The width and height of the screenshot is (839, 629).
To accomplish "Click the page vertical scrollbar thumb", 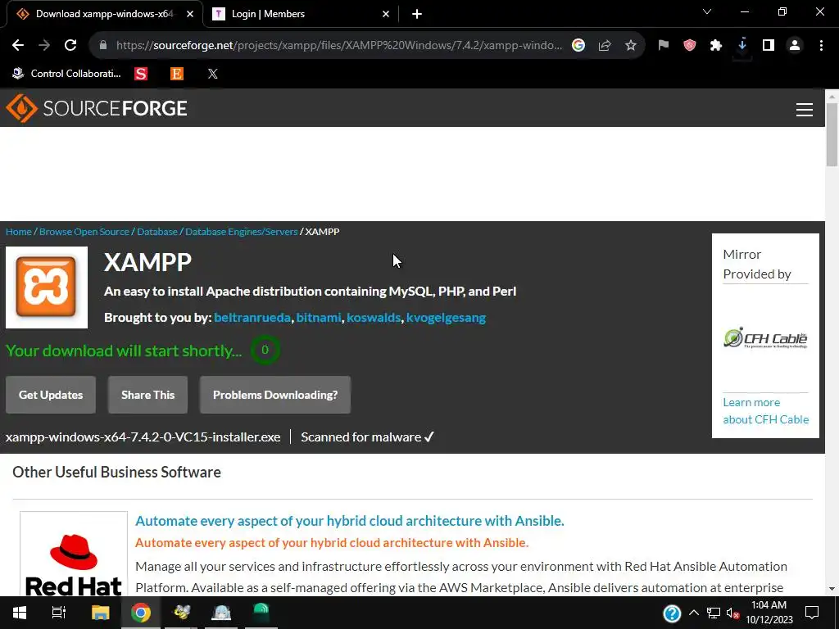I will tap(832, 133).
